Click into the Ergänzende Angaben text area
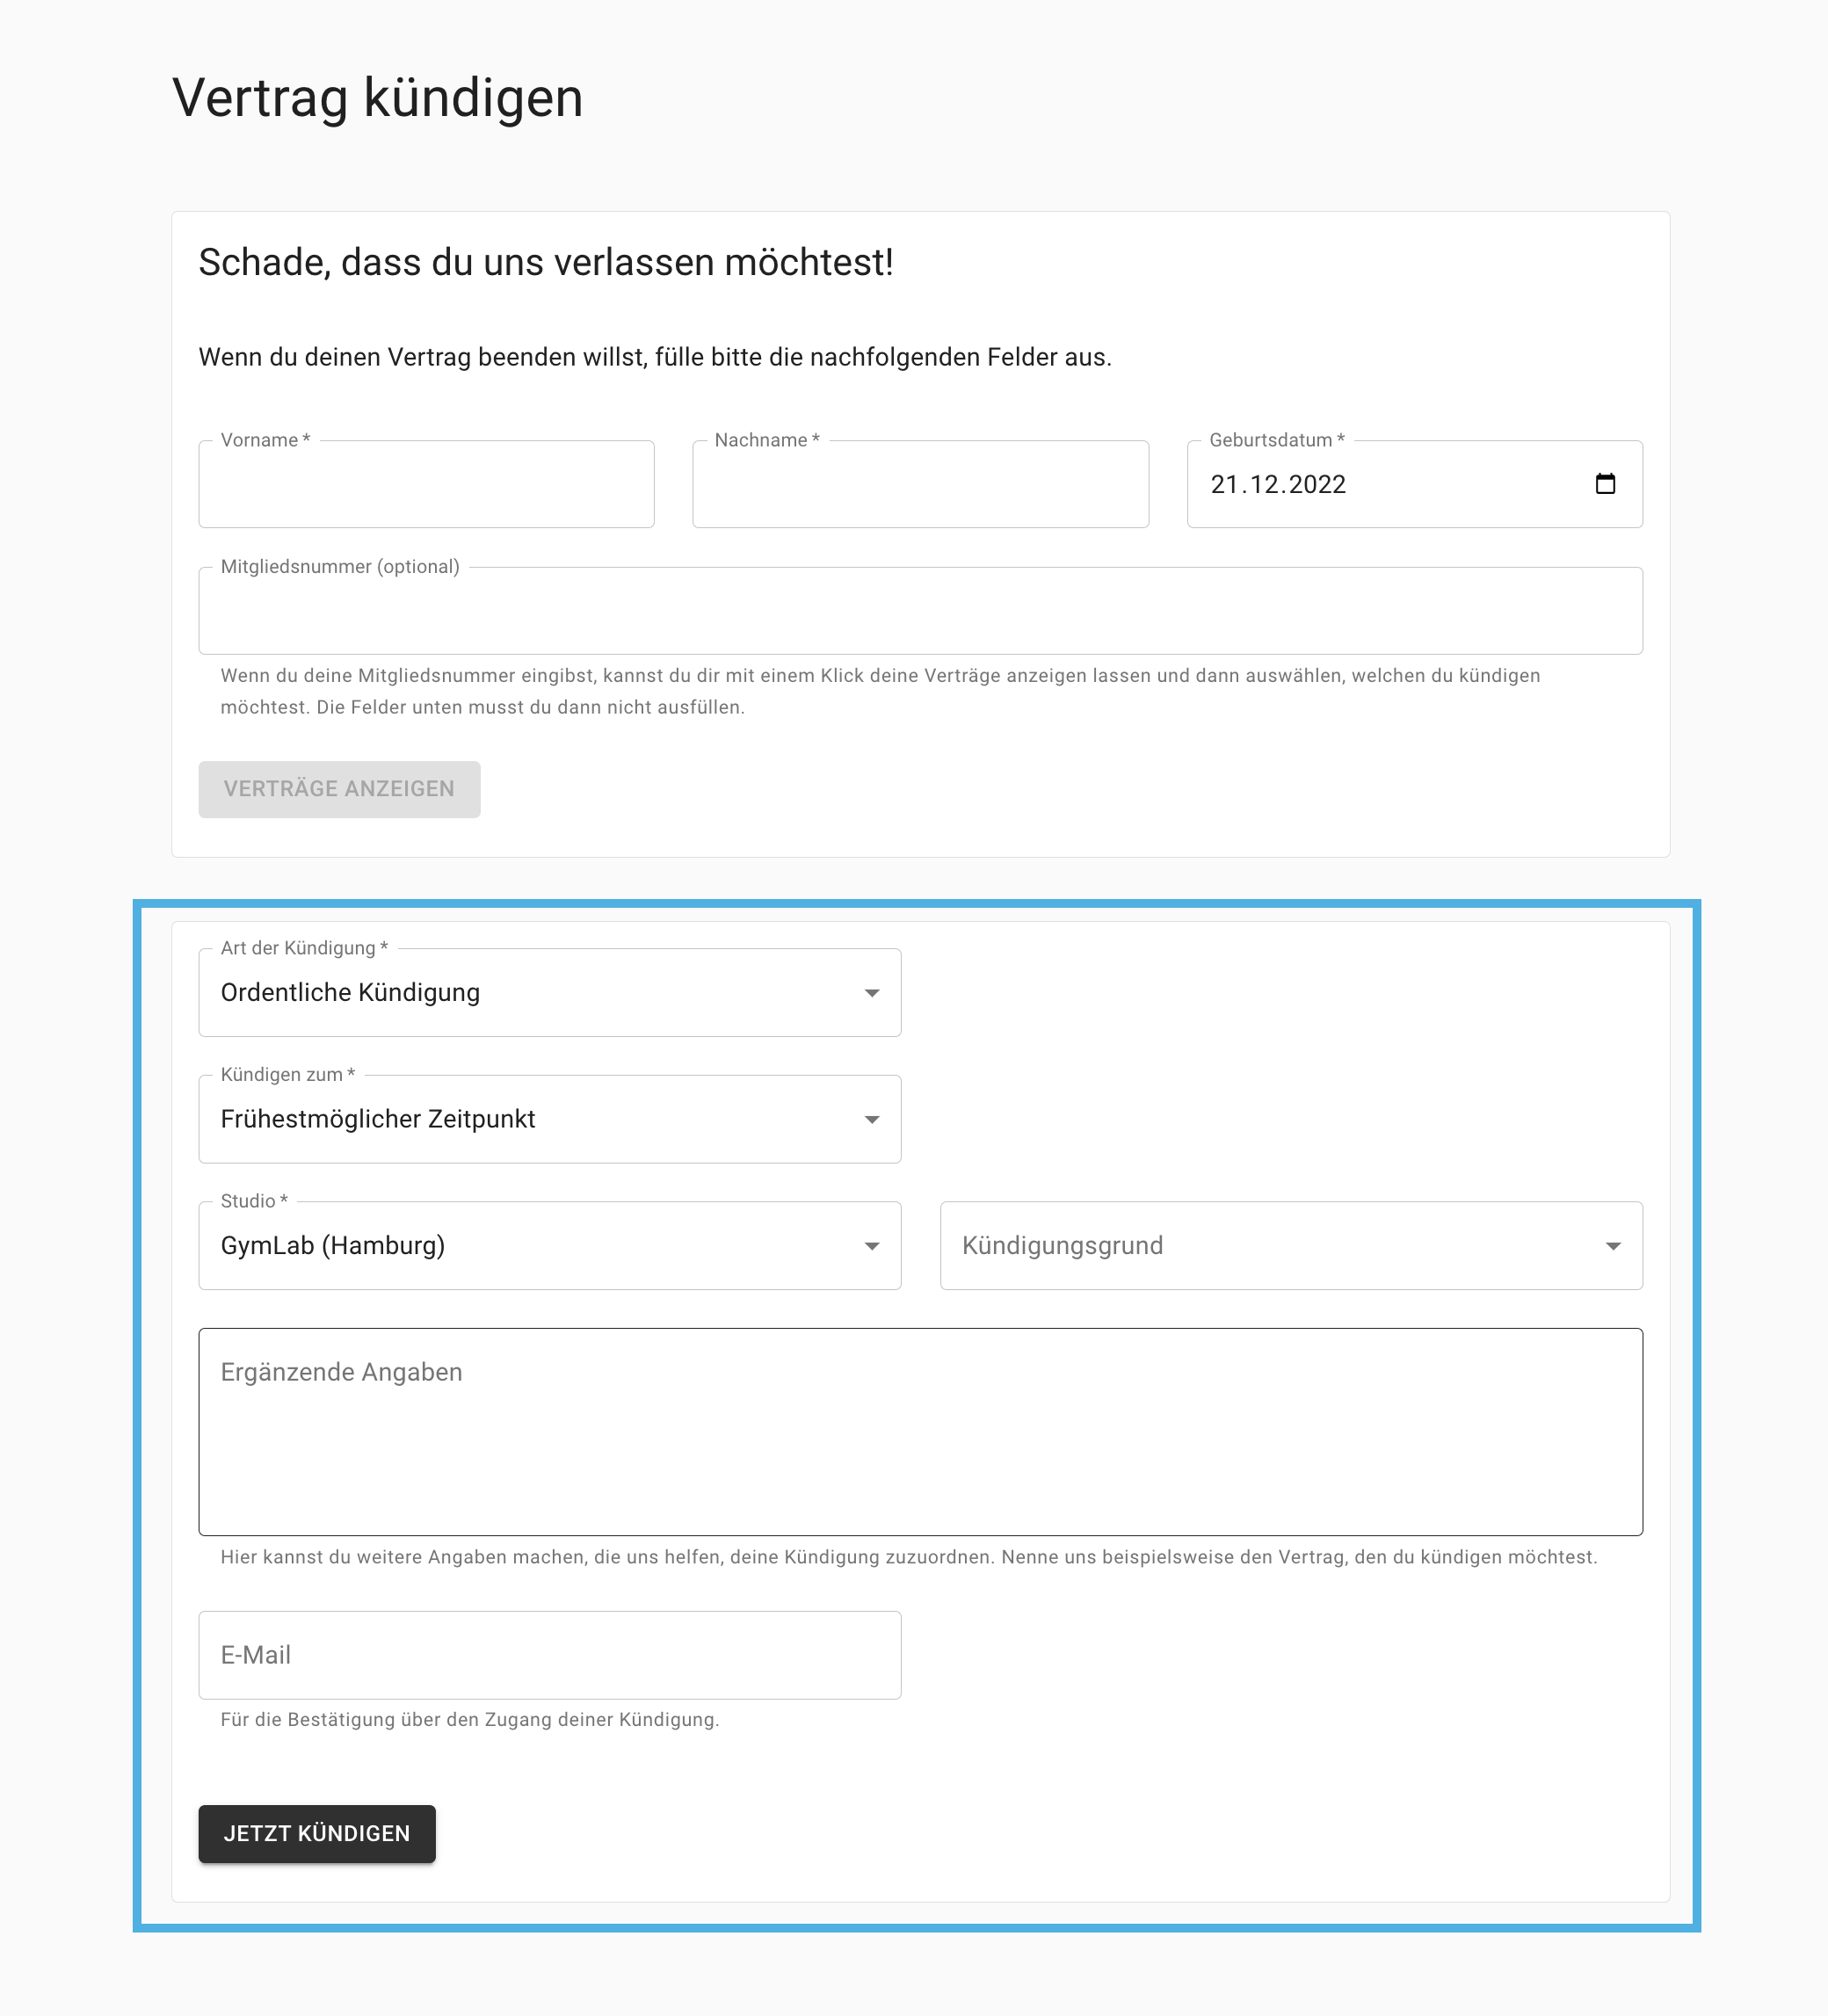The width and height of the screenshot is (1828, 2016). coord(920,1432)
